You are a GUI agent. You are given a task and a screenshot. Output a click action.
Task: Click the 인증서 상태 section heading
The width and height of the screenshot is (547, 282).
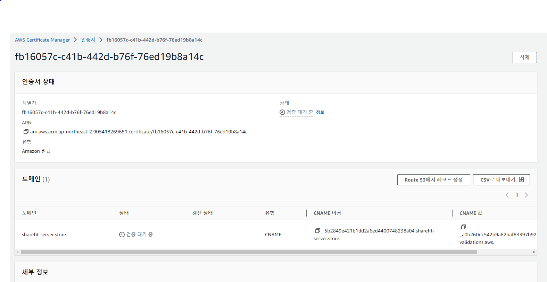click(x=38, y=82)
